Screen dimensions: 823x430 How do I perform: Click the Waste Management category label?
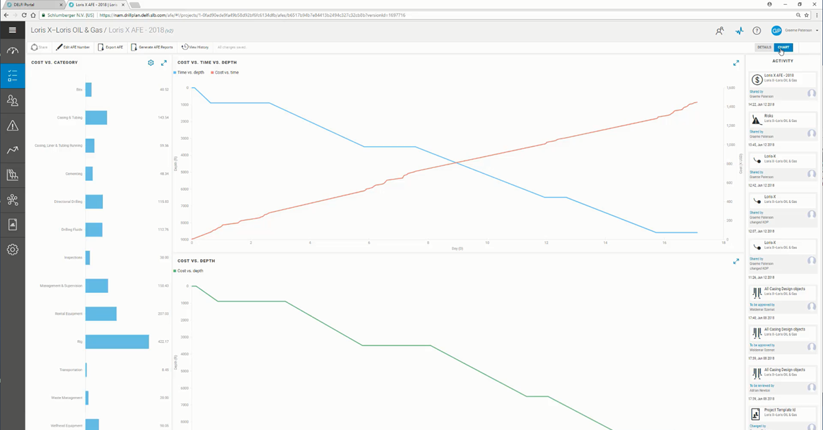point(67,398)
